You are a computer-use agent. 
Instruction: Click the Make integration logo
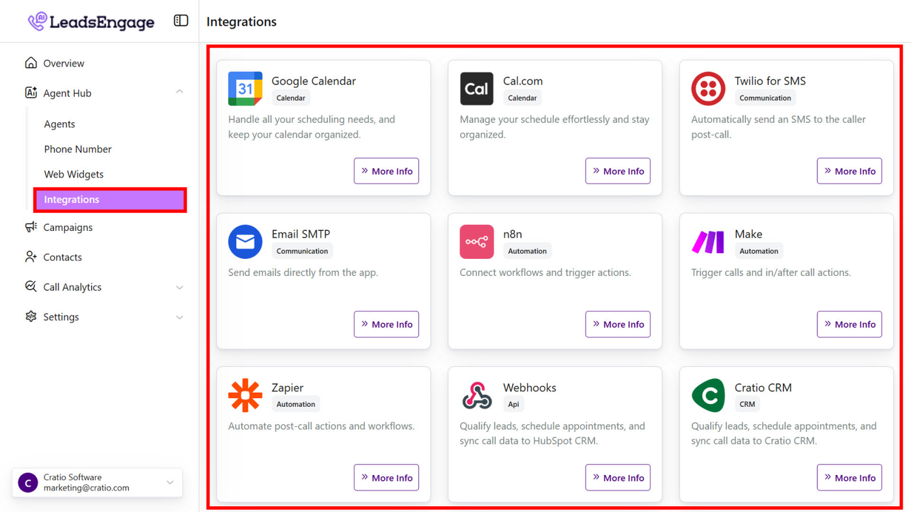point(708,242)
